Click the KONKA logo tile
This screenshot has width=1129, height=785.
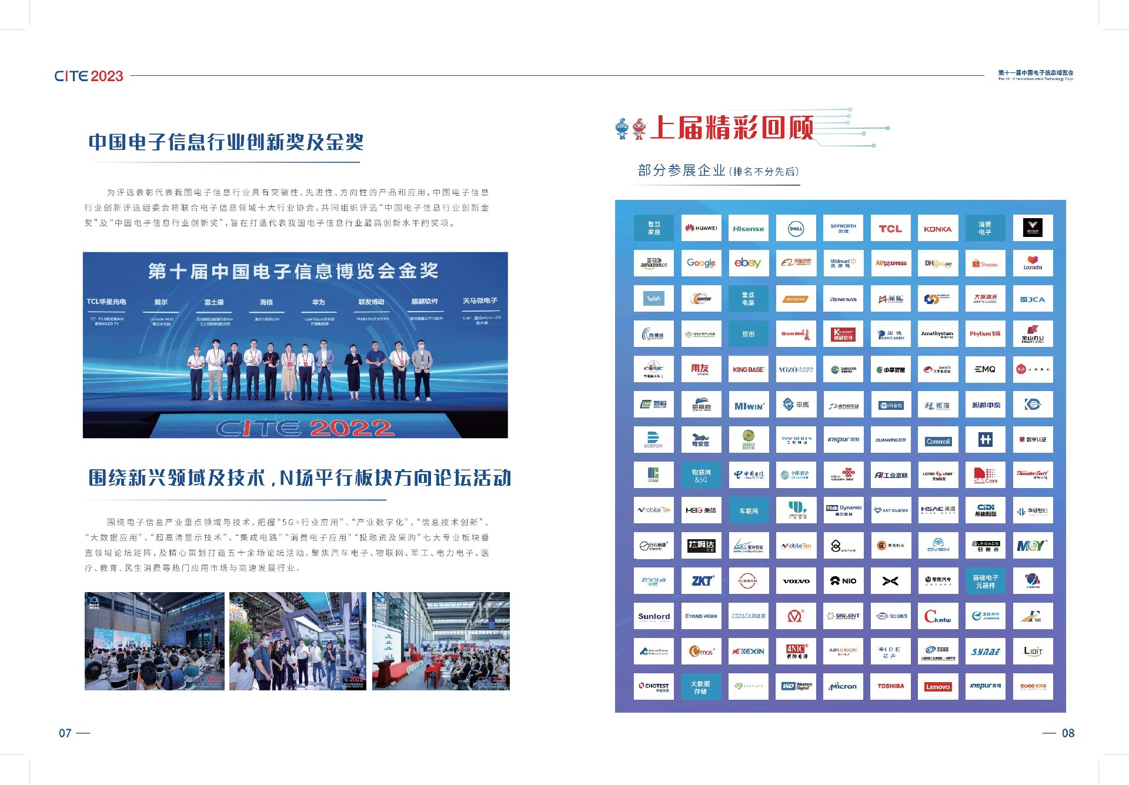(x=938, y=228)
